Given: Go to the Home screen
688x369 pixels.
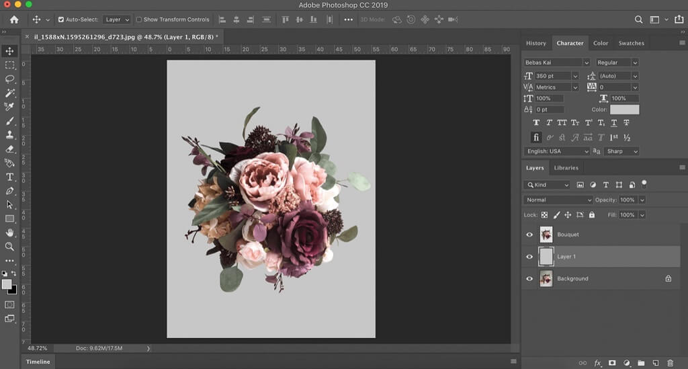Looking at the screenshot, I should tap(14, 19).
